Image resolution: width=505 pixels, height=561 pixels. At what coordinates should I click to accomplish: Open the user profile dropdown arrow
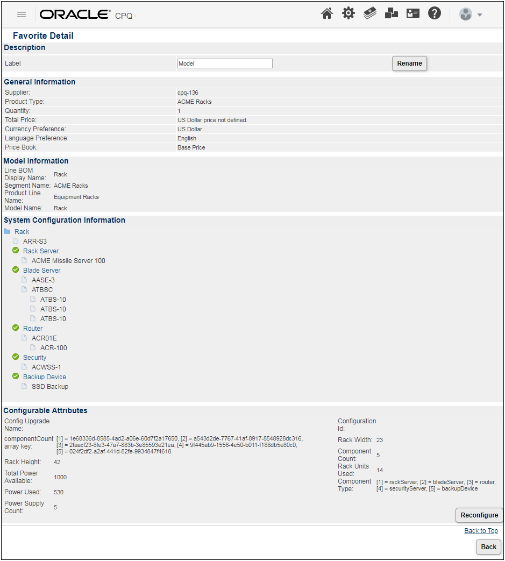[x=479, y=15]
